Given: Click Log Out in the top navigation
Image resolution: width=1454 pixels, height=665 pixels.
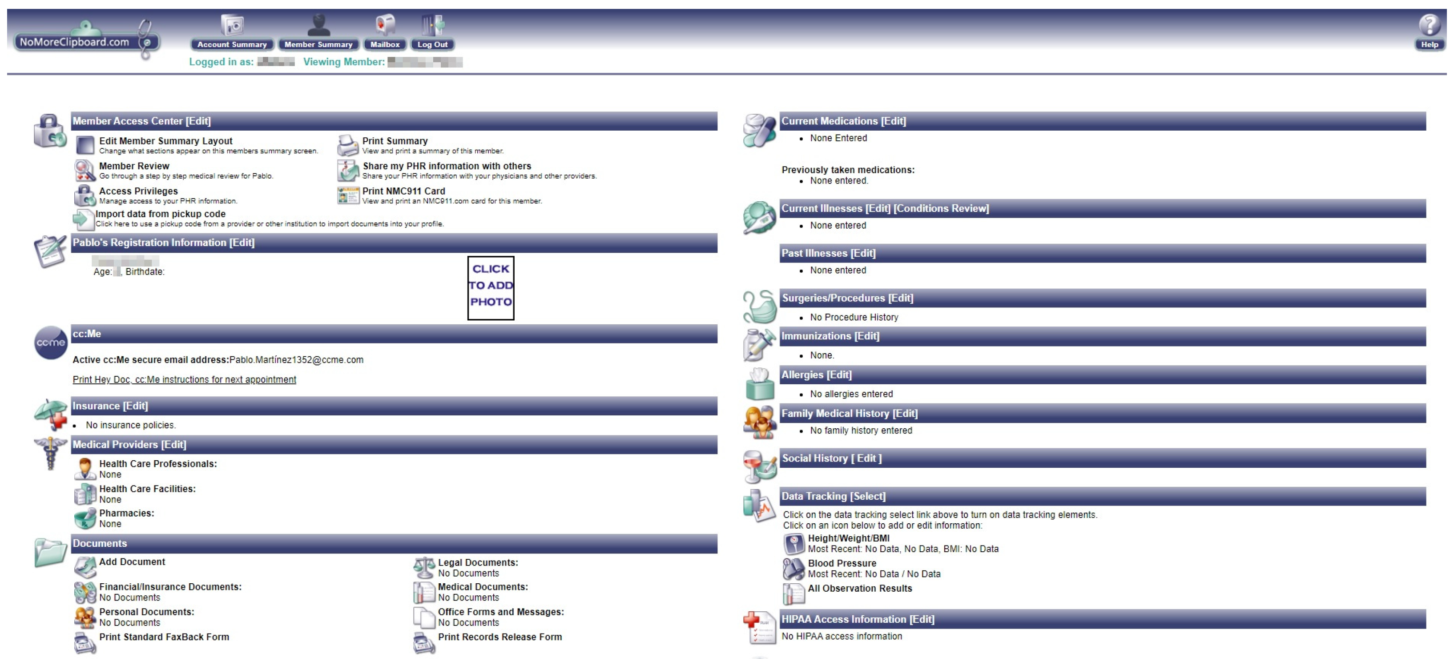Looking at the screenshot, I should pyautogui.click(x=432, y=44).
